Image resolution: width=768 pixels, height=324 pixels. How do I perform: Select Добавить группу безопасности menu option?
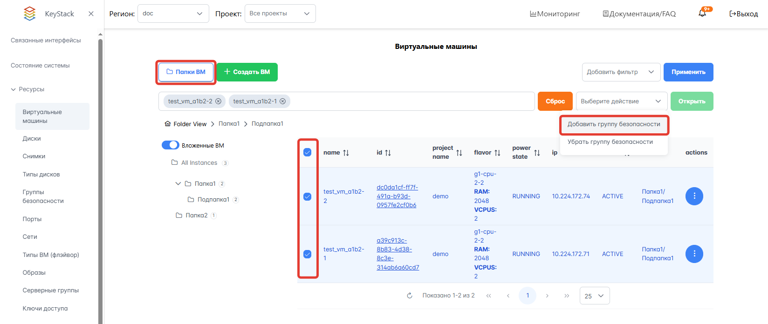613,124
